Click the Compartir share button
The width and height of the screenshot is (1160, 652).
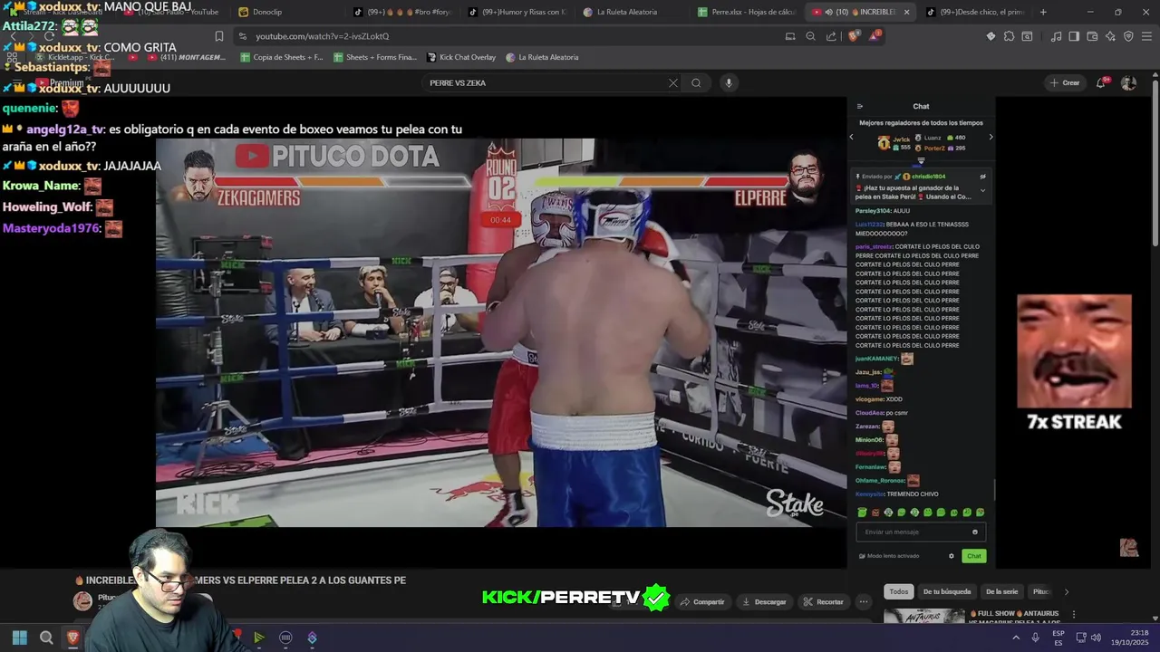point(702,601)
